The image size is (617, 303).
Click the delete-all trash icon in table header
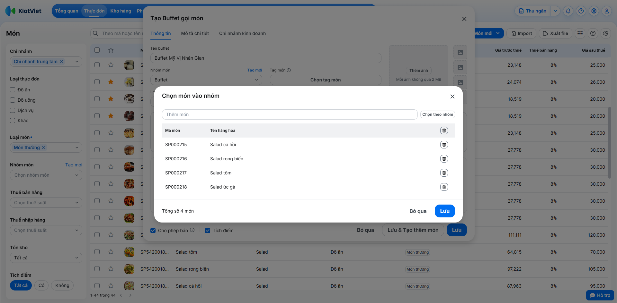444,130
